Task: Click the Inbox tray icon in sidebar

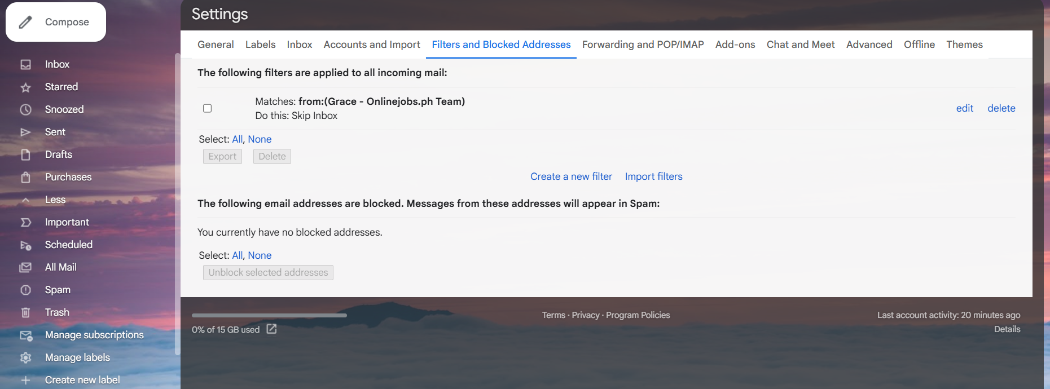Action: 25,64
